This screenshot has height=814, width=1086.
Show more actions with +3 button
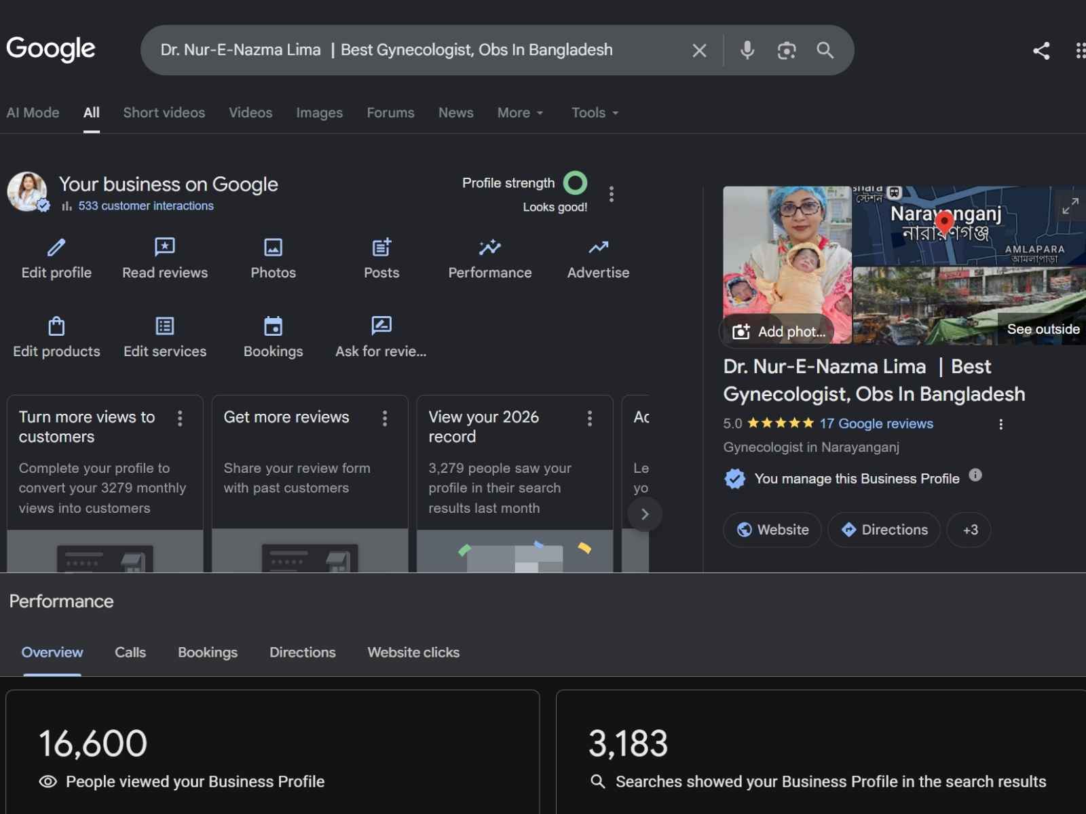point(969,530)
